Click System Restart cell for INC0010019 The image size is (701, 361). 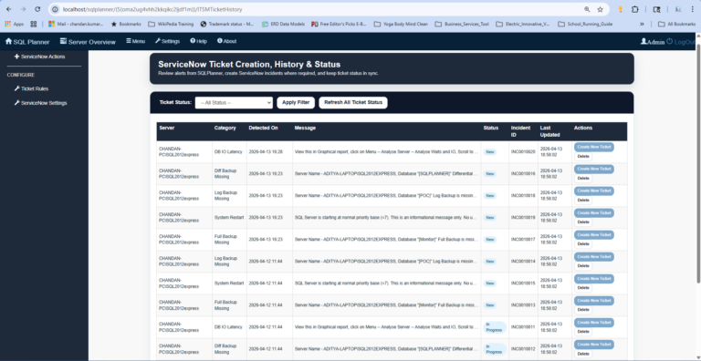coord(229,218)
